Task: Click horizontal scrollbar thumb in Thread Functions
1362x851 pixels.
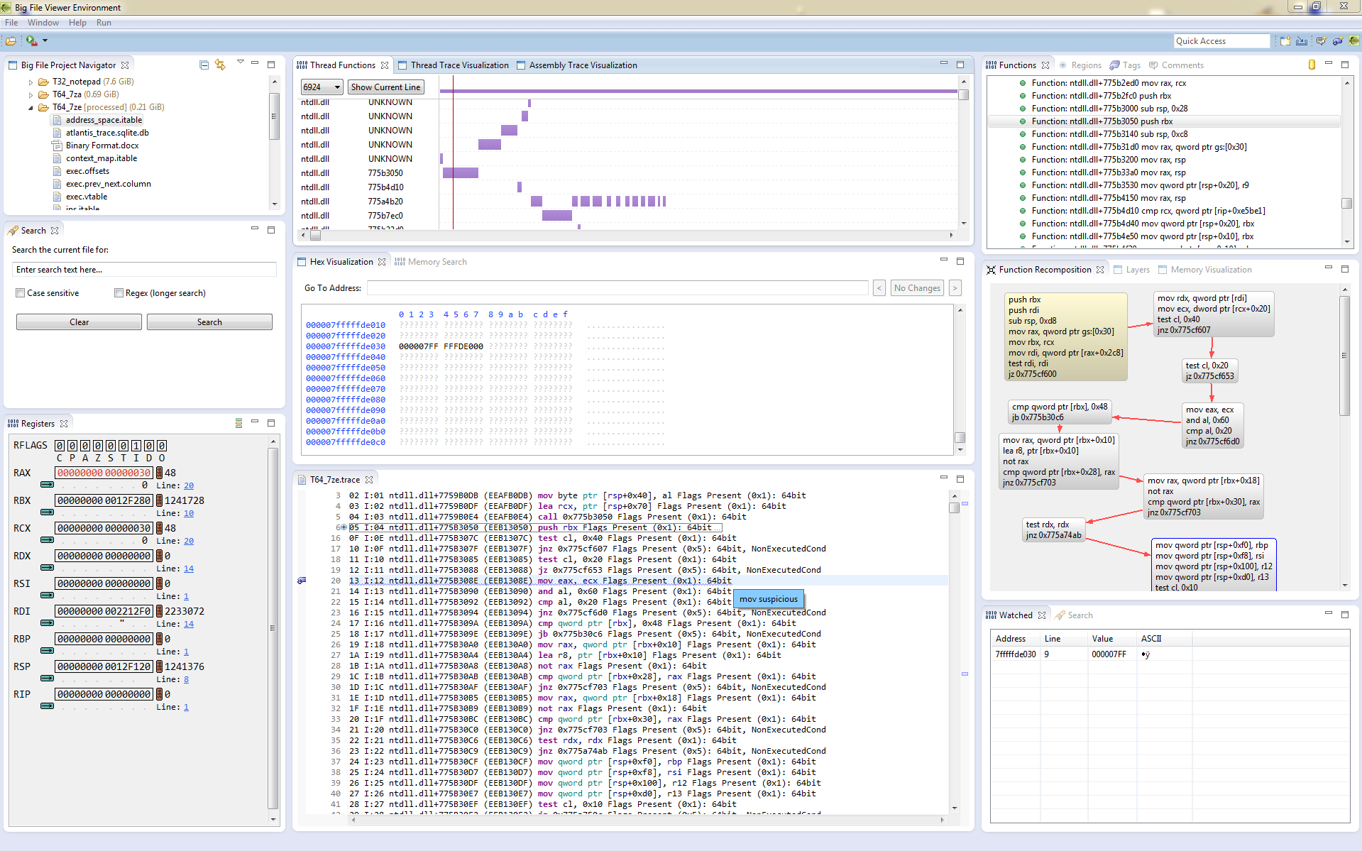Action: (315, 235)
